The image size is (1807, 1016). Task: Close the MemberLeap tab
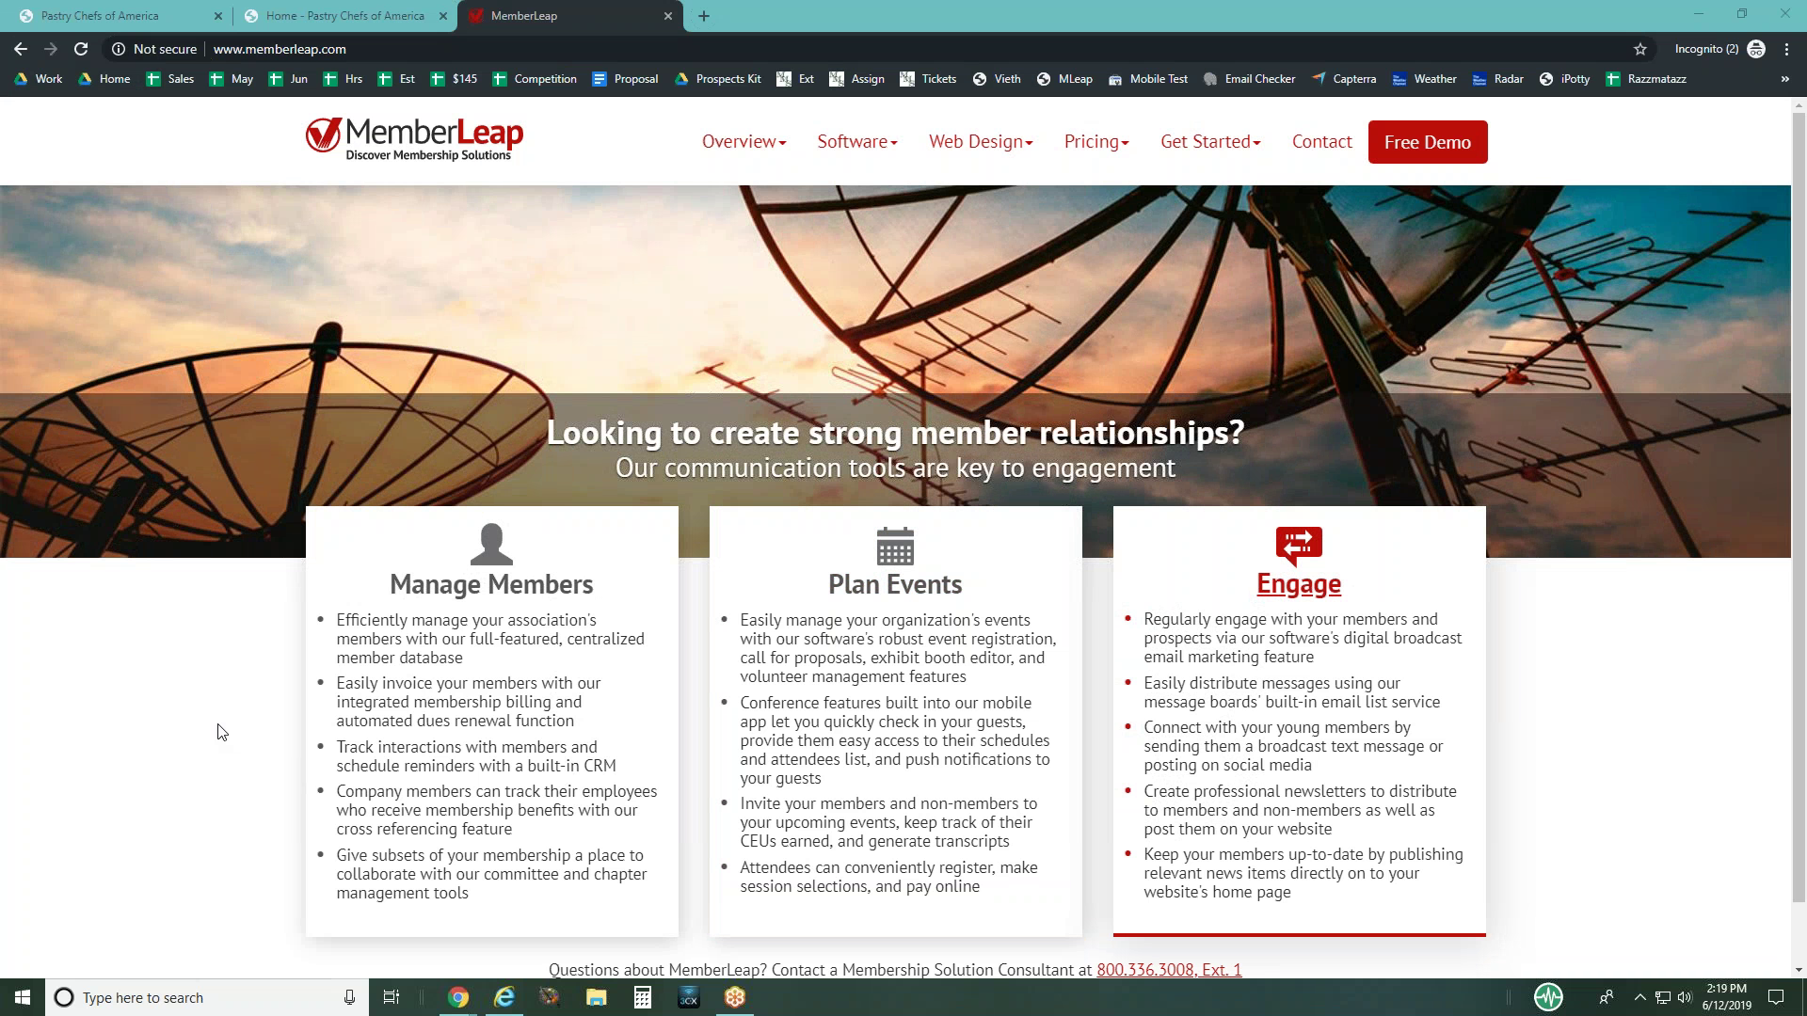pyautogui.click(x=668, y=16)
